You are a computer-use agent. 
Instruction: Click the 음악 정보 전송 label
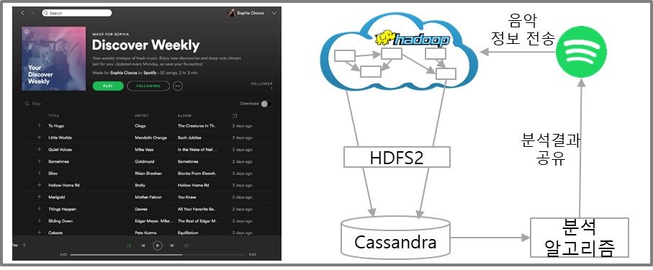click(x=523, y=30)
